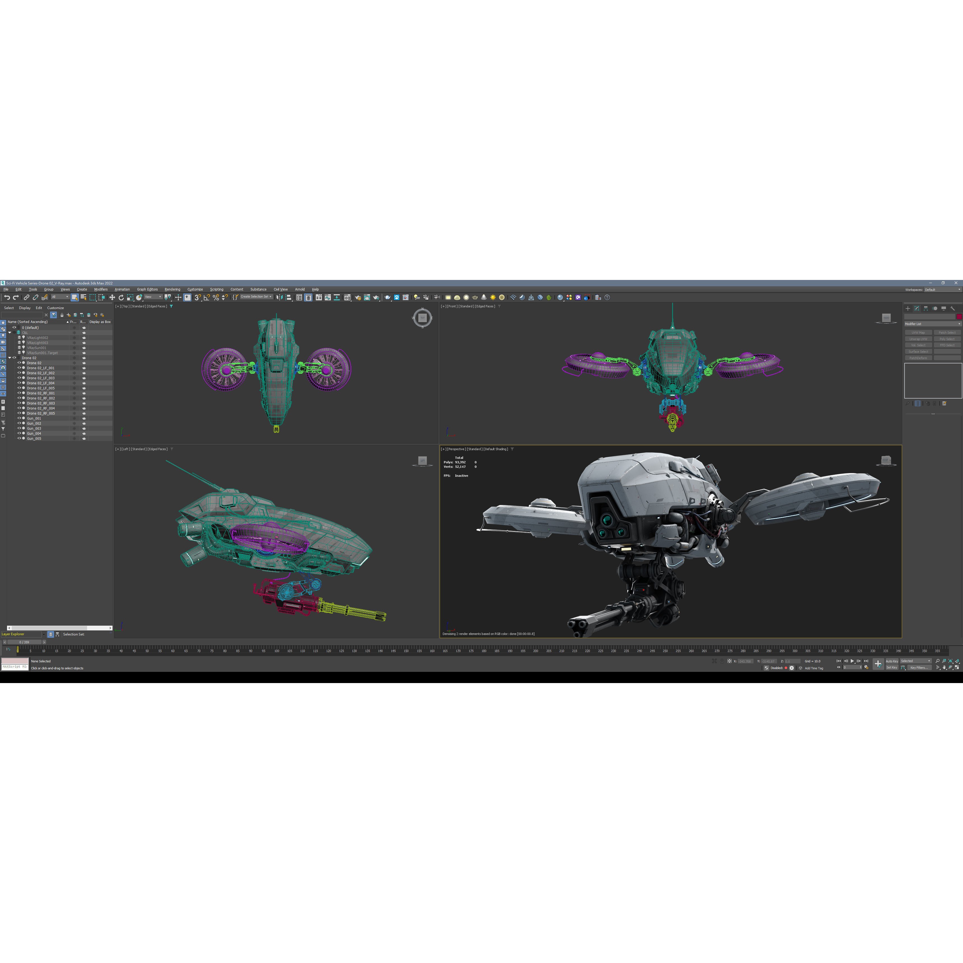Open the scene explorer Display menu

[x=24, y=308]
